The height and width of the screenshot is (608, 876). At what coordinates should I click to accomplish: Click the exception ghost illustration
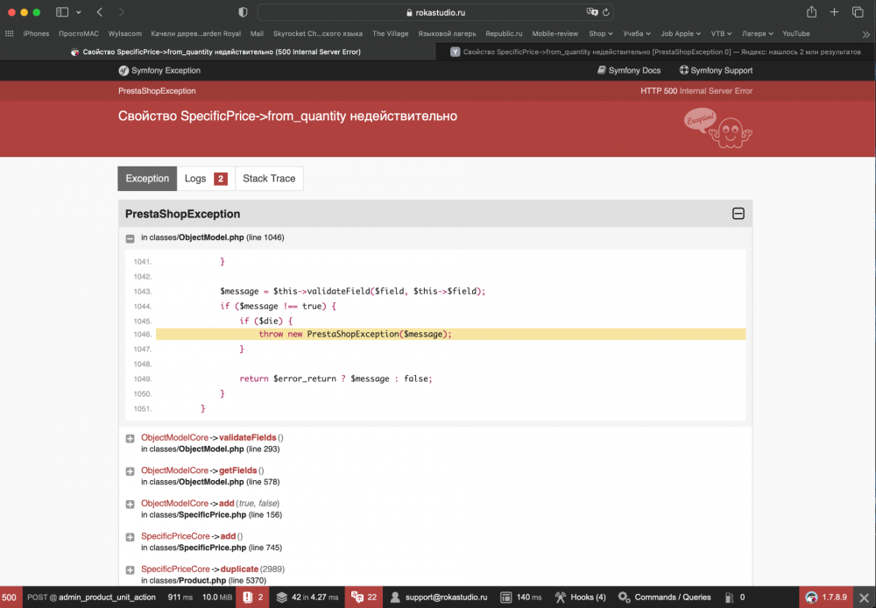pyautogui.click(x=718, y=128)
